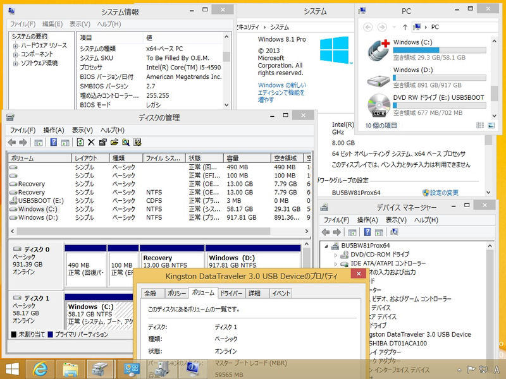Switch PC window to details view
The image size is (506, 379).
[480, 125]
